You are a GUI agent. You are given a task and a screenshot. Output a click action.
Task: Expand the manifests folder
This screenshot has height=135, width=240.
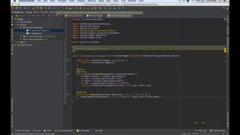click(x=18, y=22)
